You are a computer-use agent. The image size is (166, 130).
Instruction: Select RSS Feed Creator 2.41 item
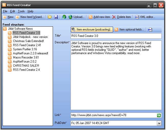[27, 45]
